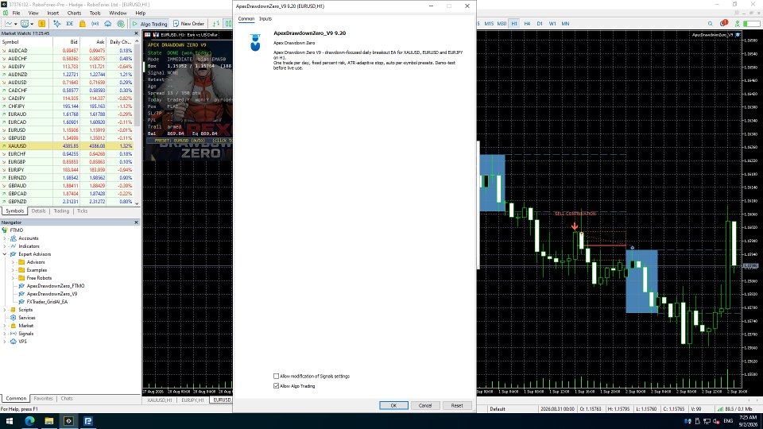Image resolution: width=763 pixels, height=429 pixels.
Task: Open the dollar sign Symbols toolbar icon
Action: pos(42,23)
